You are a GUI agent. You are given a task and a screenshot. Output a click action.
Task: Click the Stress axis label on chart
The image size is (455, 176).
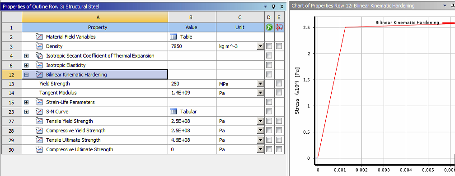(x=297, y=90)
